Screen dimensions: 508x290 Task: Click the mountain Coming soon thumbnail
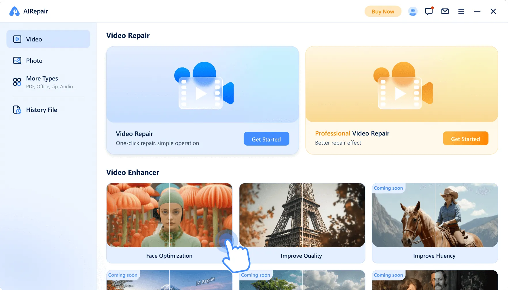[x=169, y=280]
